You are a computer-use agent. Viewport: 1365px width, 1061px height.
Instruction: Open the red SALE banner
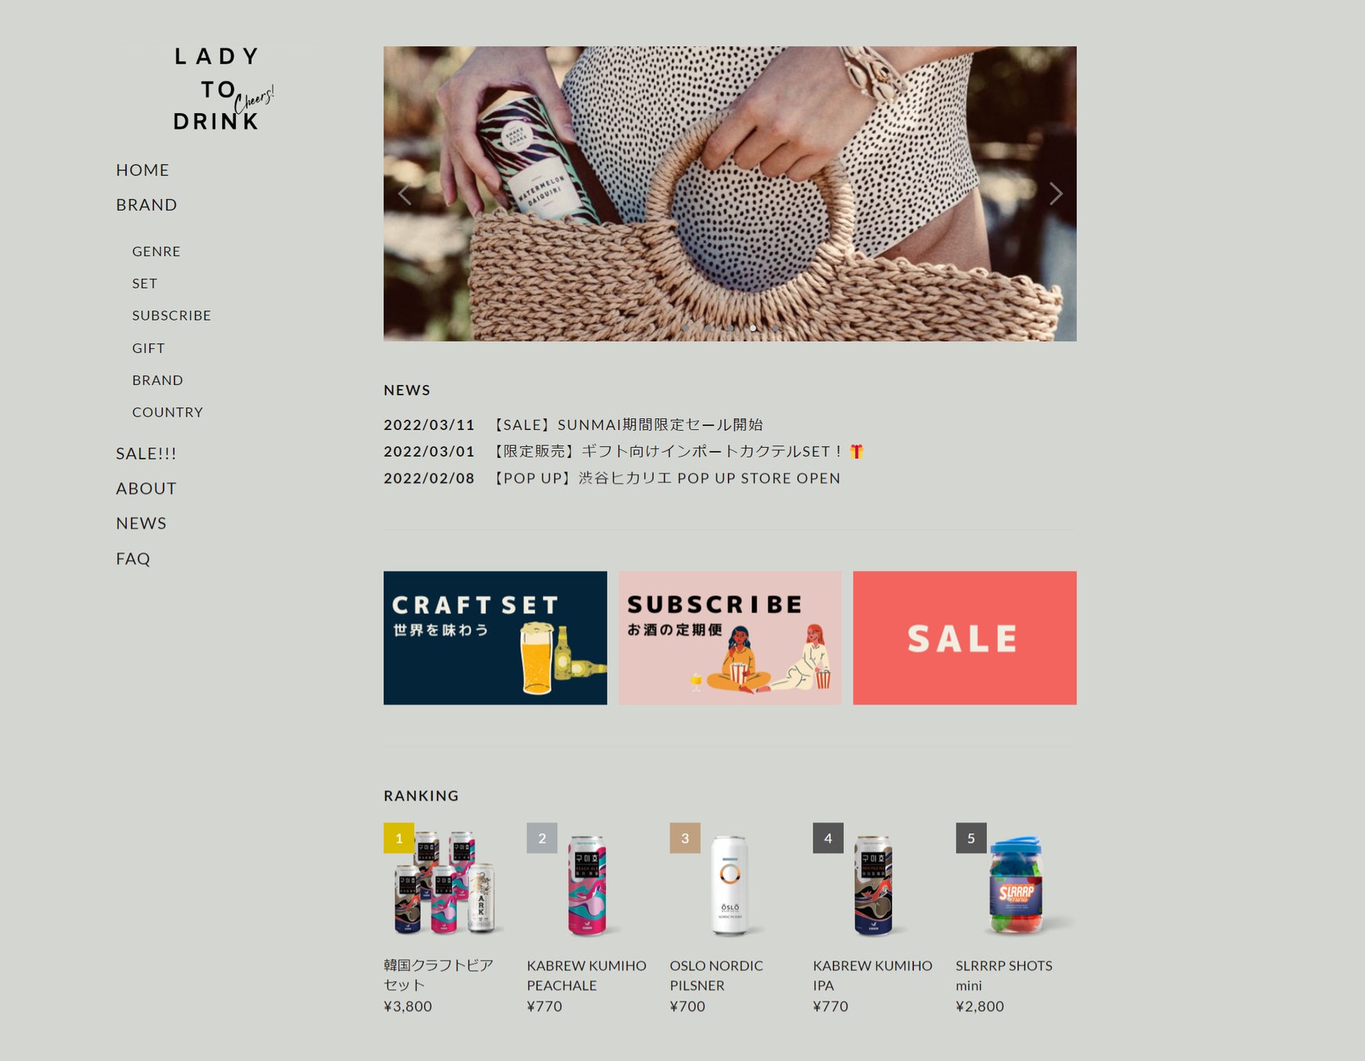coord(964,637)
